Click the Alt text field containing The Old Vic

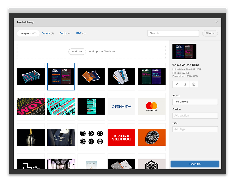[195, 102]
